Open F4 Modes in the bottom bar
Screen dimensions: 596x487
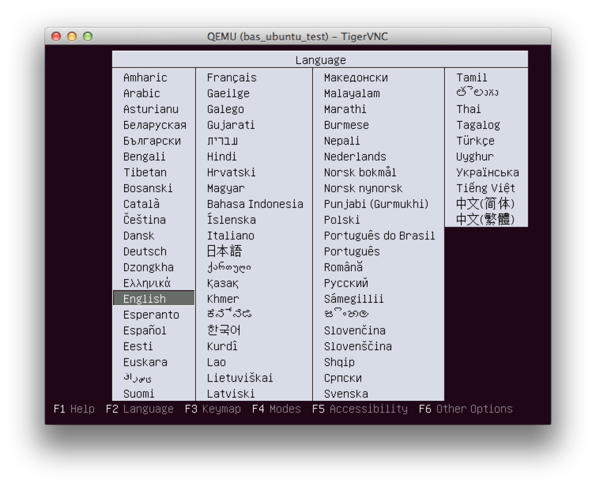click(x=276, y=409)
